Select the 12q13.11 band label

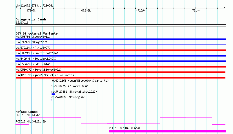click(22, 23)
